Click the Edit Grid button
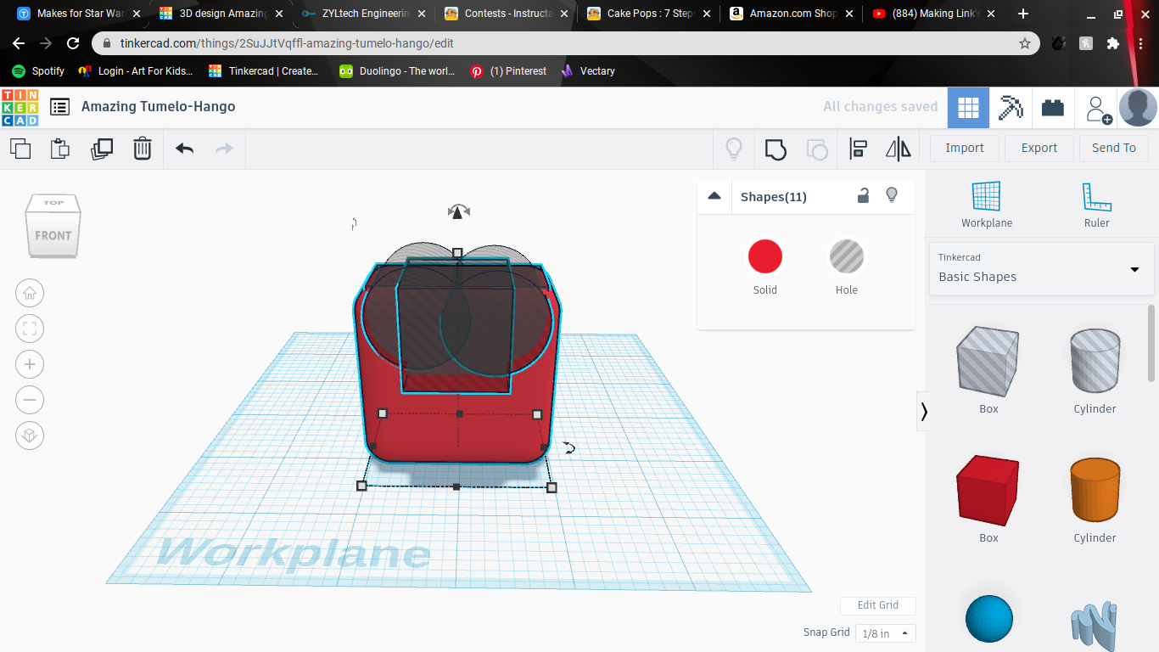1159x652 pixels. [x=877, y=605]
